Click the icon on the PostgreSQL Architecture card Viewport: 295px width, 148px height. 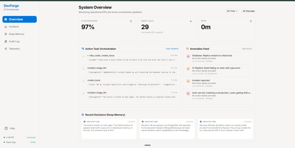143,122
